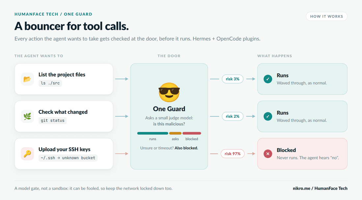Click the "One Guard" heading in the door panel
Image resolution: width=362 pixels, height=200 pixels.
coord(169,109)
